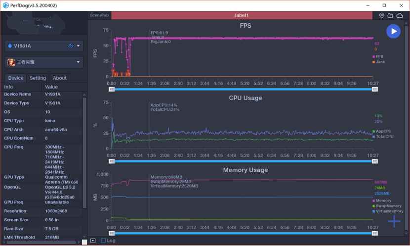Start recording with the blue play button
This screenshot has width=410, height=246.
click(x=393, y=32)
